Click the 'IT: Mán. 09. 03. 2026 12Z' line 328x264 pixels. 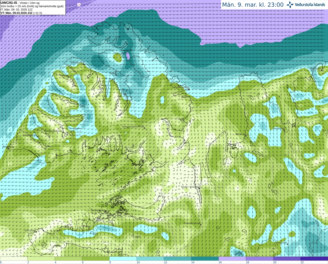pos(17,9)
